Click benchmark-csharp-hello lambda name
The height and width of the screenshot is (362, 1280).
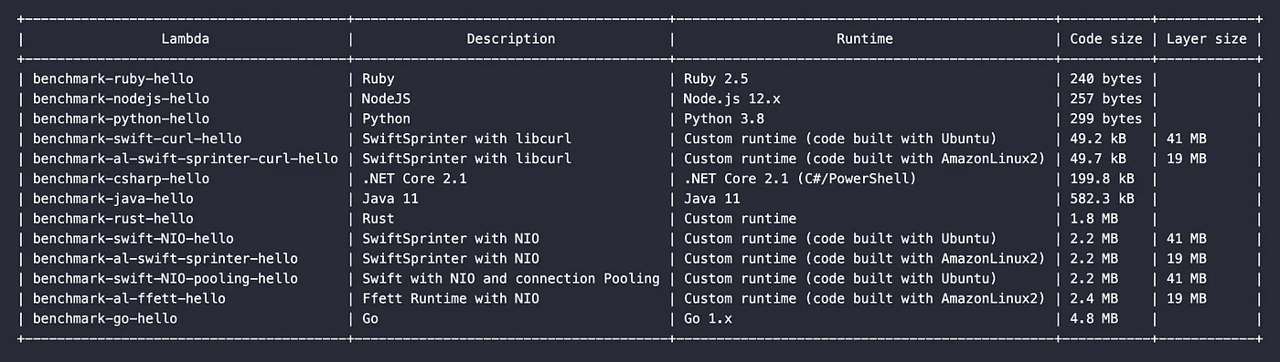point(122,179)
